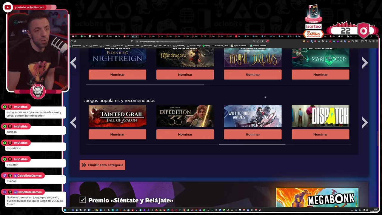Nominate Mark of the Deep

point(321,75)
